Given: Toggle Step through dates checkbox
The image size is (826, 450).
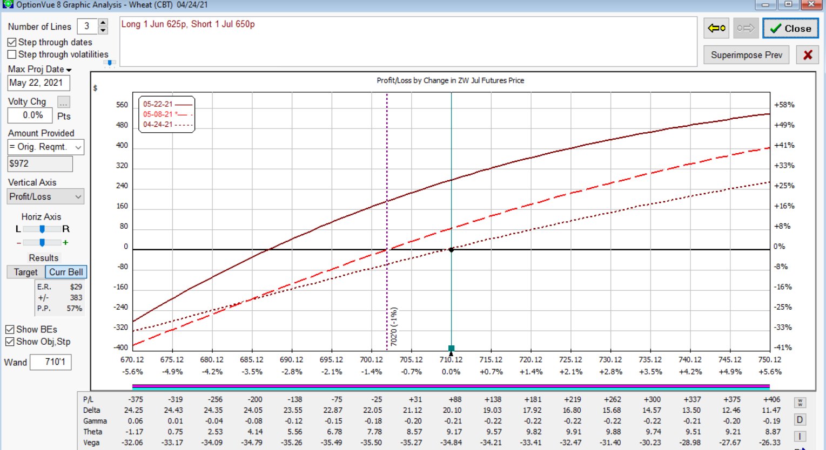Looking at the screenshot, I should click(12, 42).
